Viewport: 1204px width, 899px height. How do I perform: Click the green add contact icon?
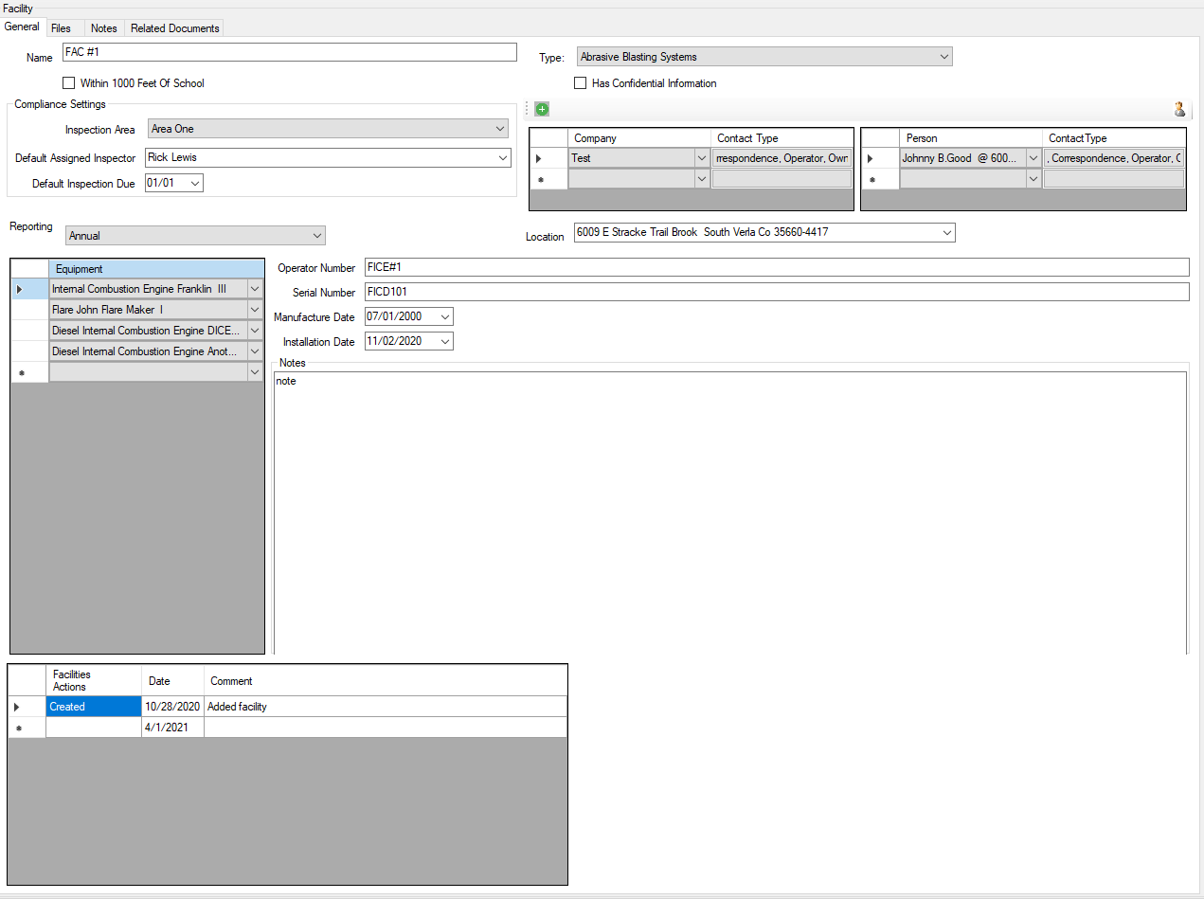click(541, 109)
